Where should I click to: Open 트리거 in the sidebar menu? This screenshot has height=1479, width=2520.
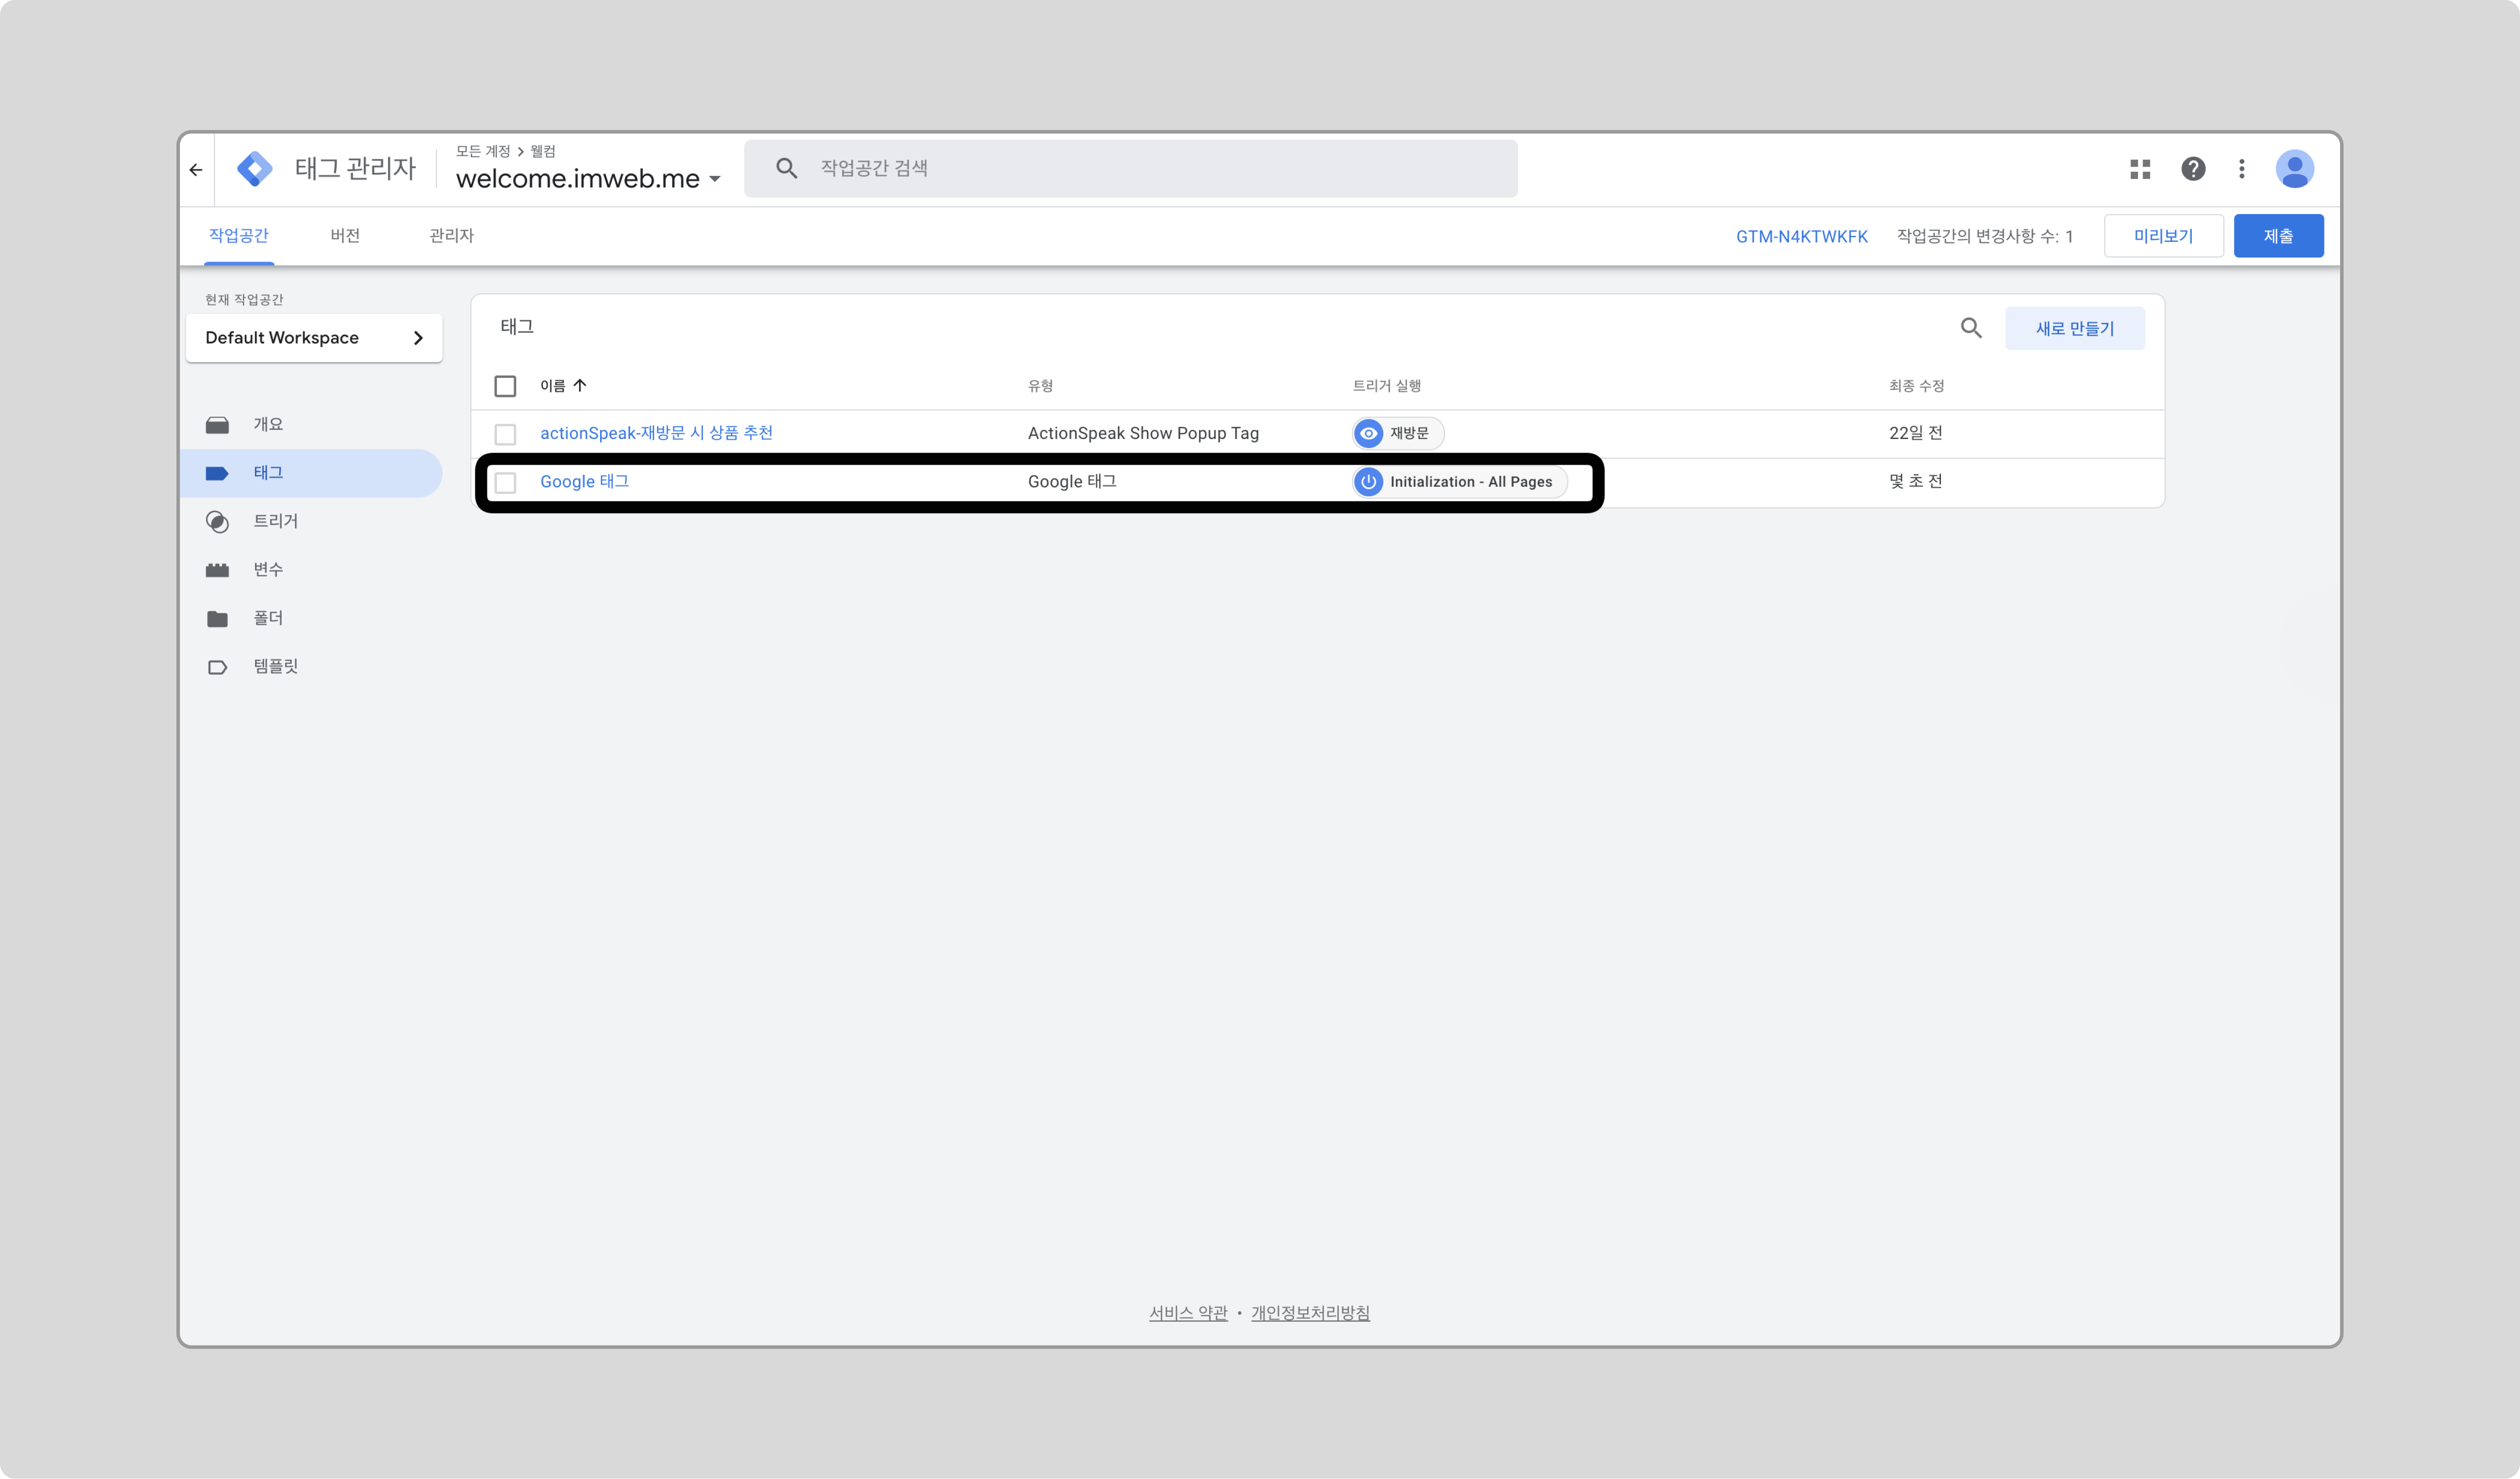[x=311, y=522]
